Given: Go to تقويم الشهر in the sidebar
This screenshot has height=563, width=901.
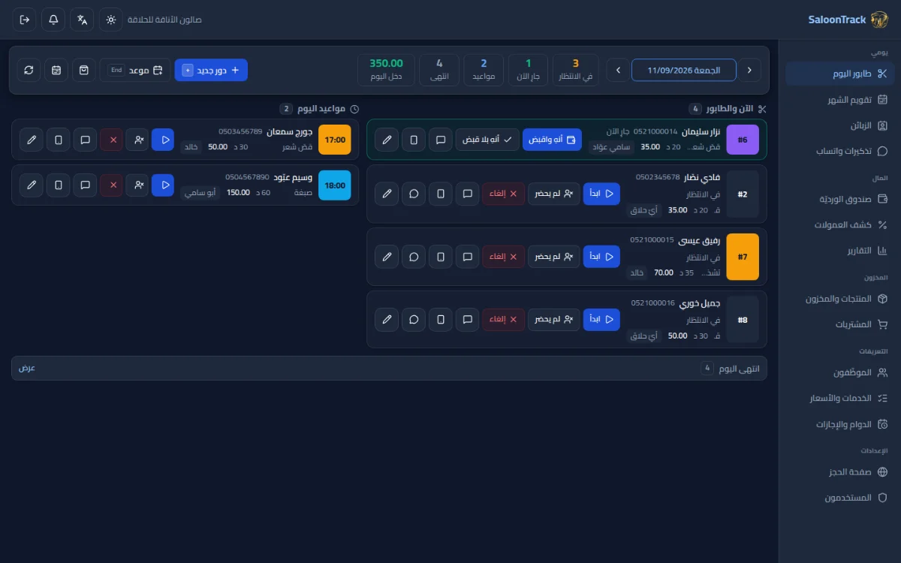Looking at the screenshot, I should 839,100.
